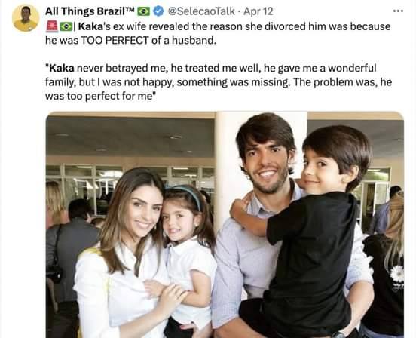This screenshot has height=338, width=416.
Task: Click the All Things Brazil display name
Action: pos(90,11)
